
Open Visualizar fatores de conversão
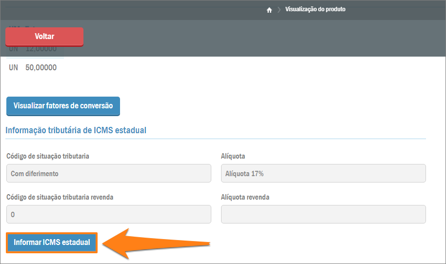coord(63,106)
